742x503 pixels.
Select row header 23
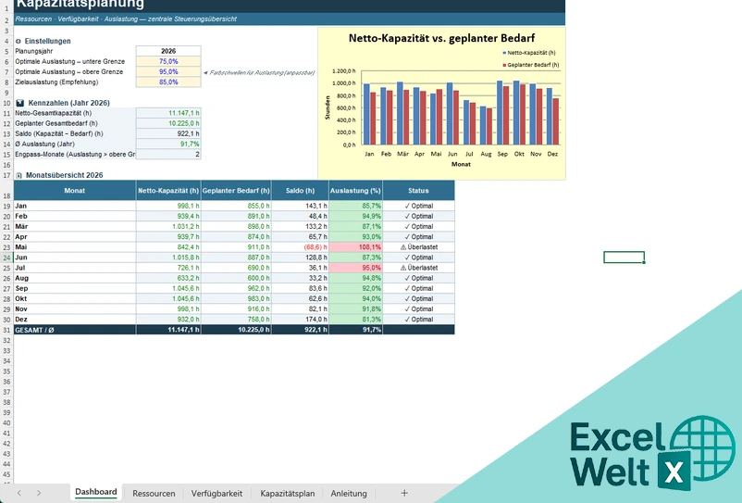(x=6, y=246)
